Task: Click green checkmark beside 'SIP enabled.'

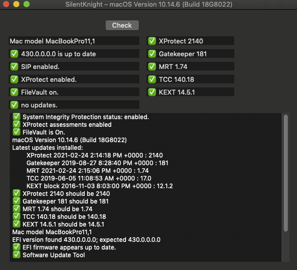Action: 14,66
